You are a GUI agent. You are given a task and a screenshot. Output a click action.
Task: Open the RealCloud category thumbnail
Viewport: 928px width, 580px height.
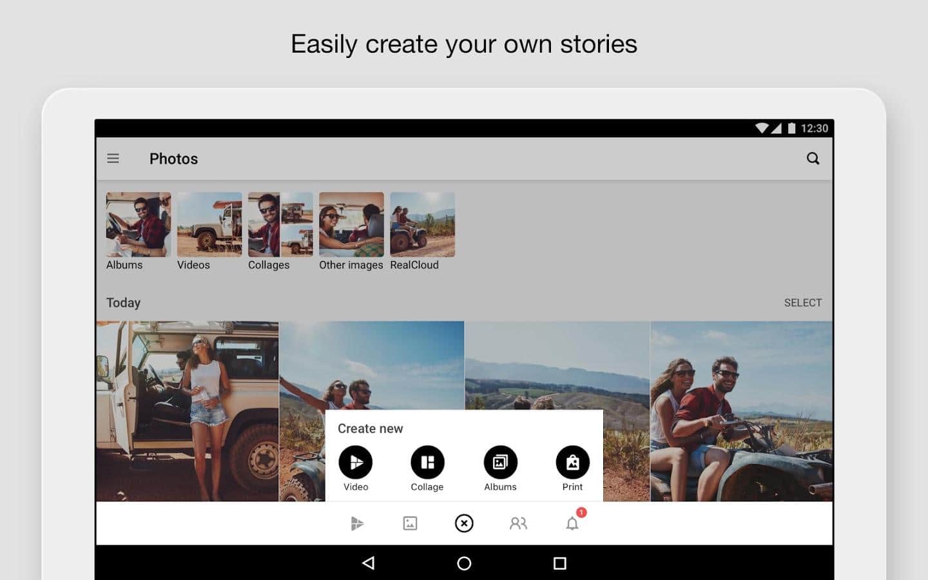pyautogui.click(x=422, y=224)
